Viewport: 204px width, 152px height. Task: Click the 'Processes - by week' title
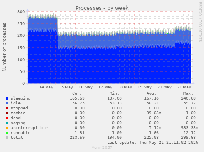(x=102, y=8)
